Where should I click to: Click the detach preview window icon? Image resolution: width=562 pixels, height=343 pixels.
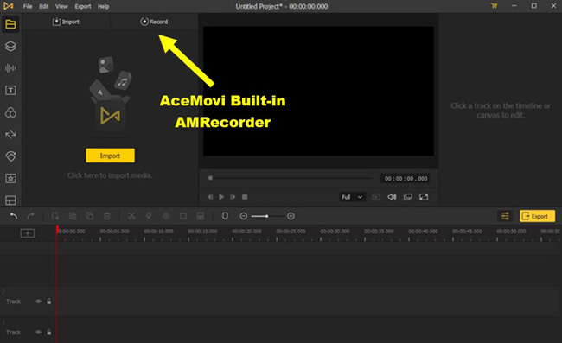click(x=407, y=197)
